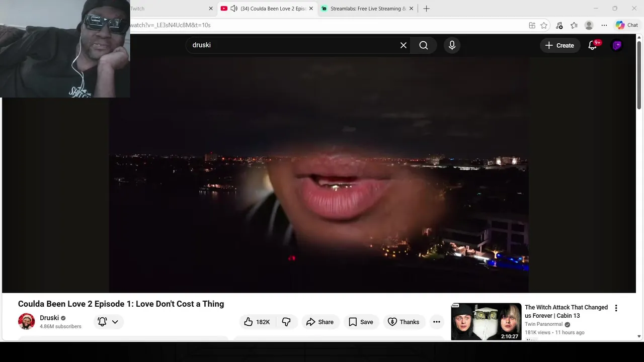The width and height of the screenshot is (644, 362).
Task: Open the Twin Paranormal channel
Action: click(x=544, y=324)
